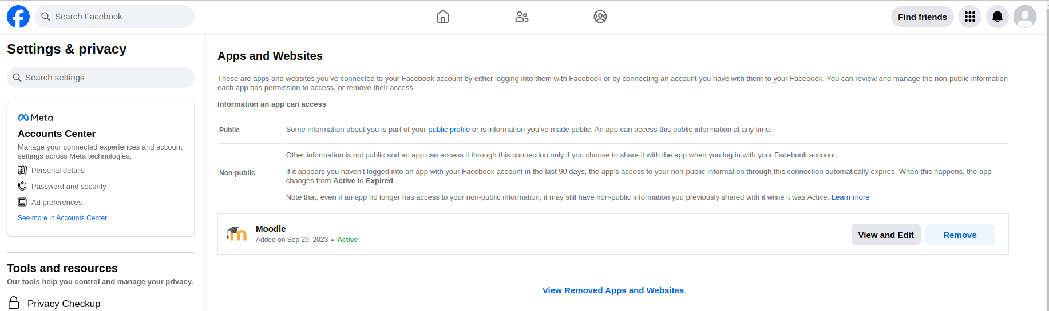Remove the Moodle app

960,235
